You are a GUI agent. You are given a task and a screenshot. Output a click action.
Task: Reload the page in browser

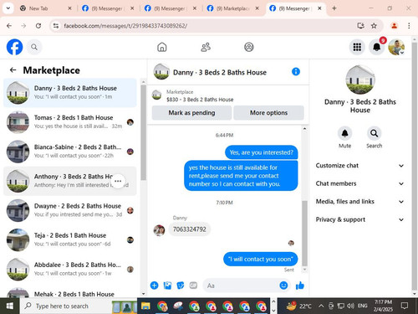point(38,26)
